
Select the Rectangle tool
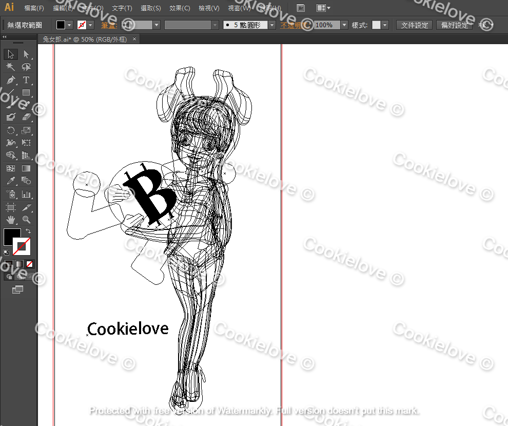click(26, 93)
